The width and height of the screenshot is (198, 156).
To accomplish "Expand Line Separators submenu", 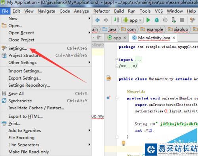I will click(x=46, y=145).
